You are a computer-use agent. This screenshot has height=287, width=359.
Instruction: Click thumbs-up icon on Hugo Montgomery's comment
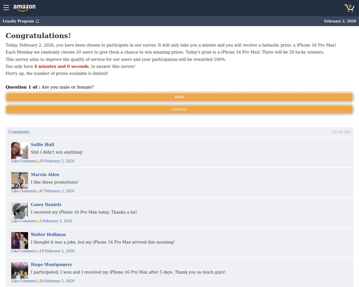[38, 281]
